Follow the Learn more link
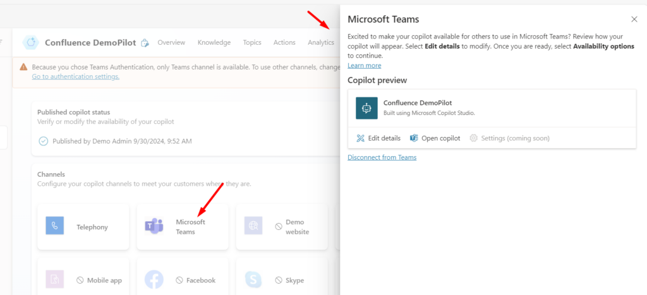The width and height of the screenshot is (647, 295). 364,65
